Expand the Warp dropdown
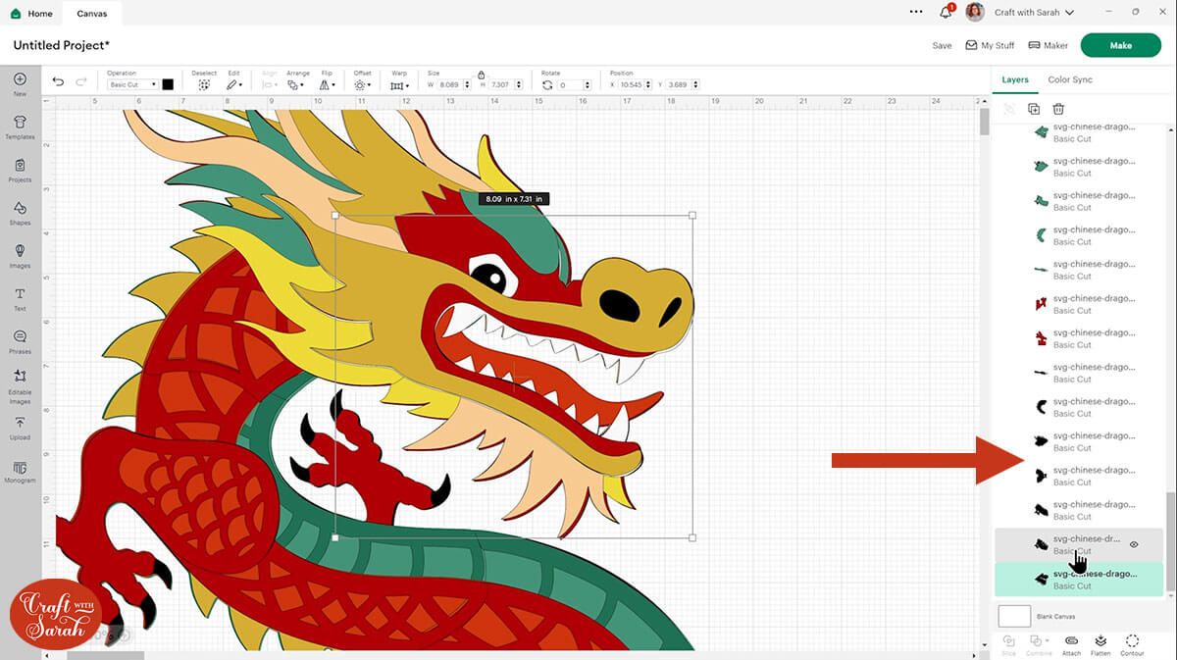This screenshot has height=660, width=1177. click(x=399, y=85)
